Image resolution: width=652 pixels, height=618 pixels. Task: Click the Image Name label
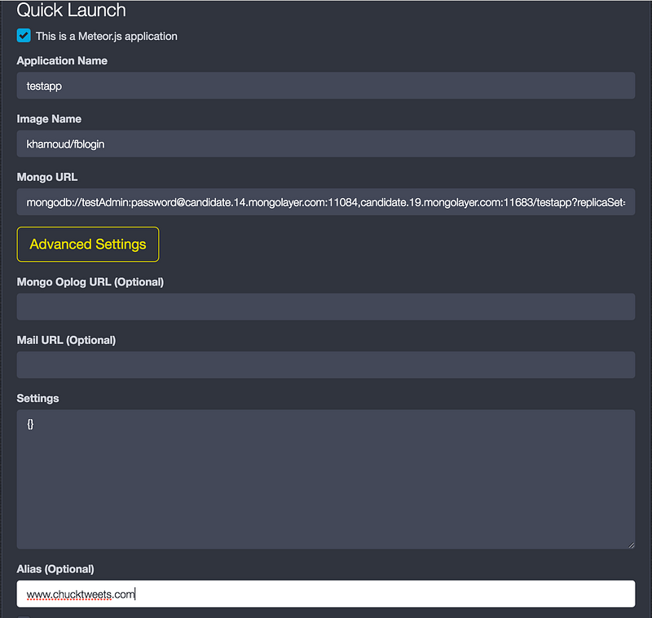[x=49, y=119]
